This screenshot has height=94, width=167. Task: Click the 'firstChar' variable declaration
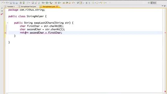(x=33, y=26)
